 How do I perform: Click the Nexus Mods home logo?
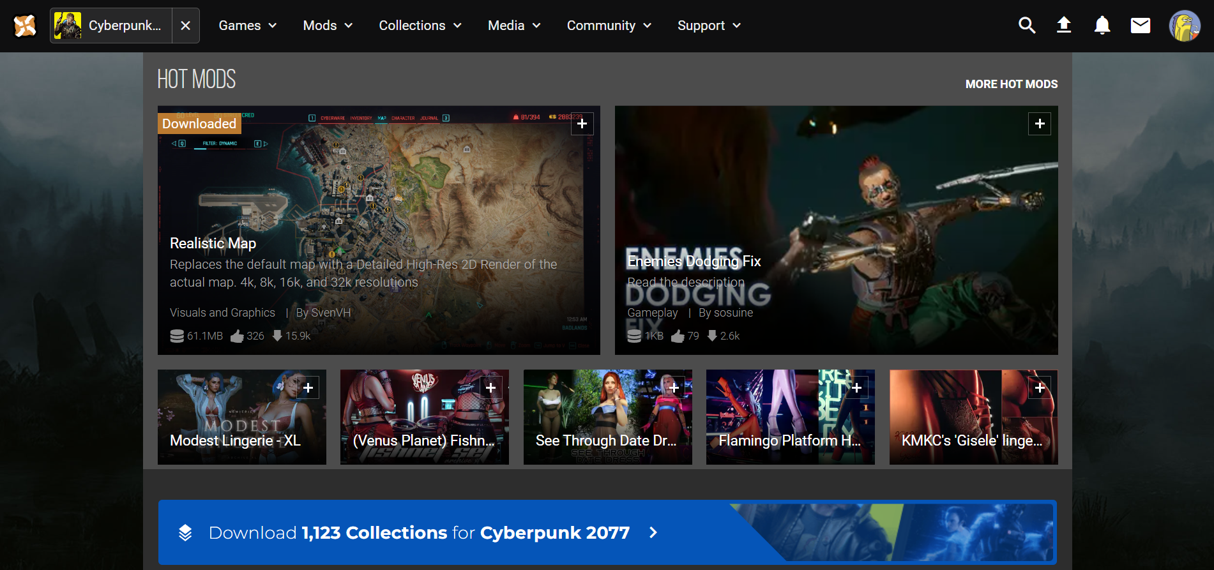click(25, 26)
